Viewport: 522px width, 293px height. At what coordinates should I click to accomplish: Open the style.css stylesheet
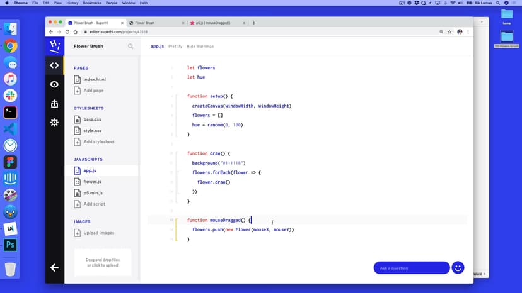pos(92,131)
